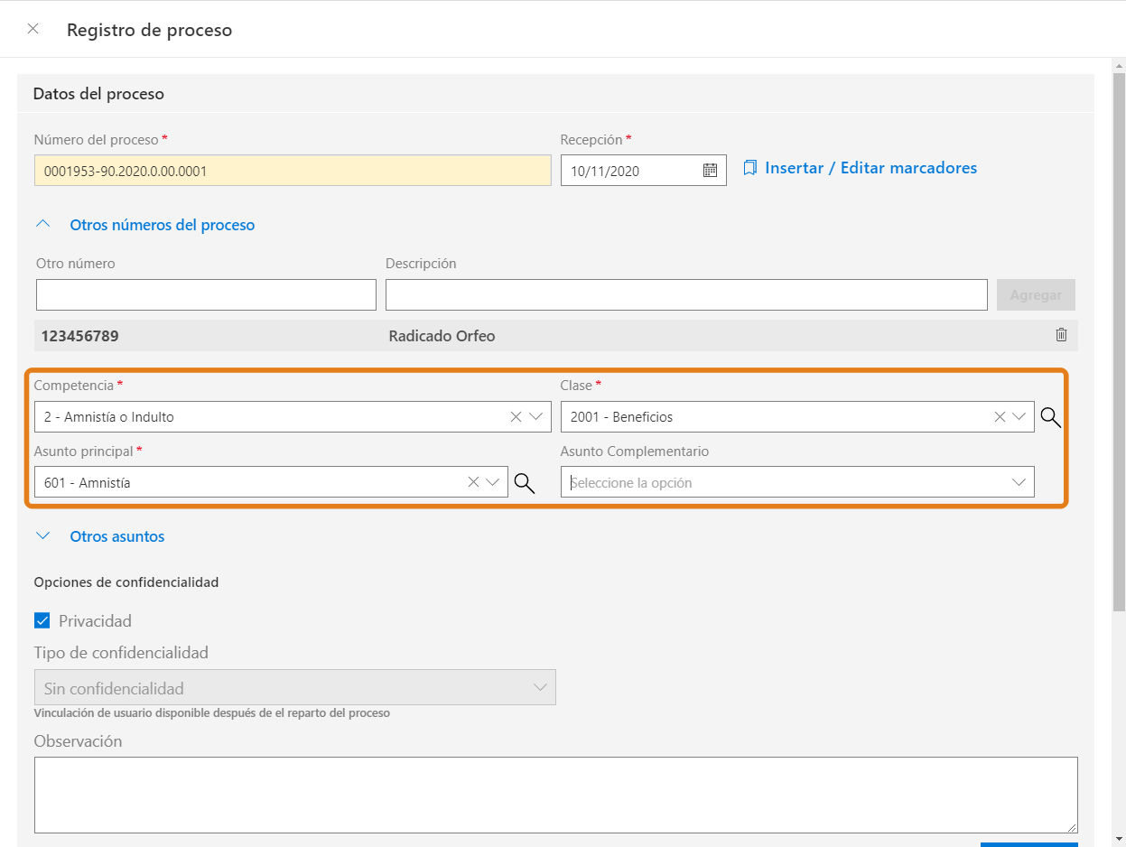Click the Datos del proceso heading
This screenshot has width=1126, height=847.
tap(98, 94)
